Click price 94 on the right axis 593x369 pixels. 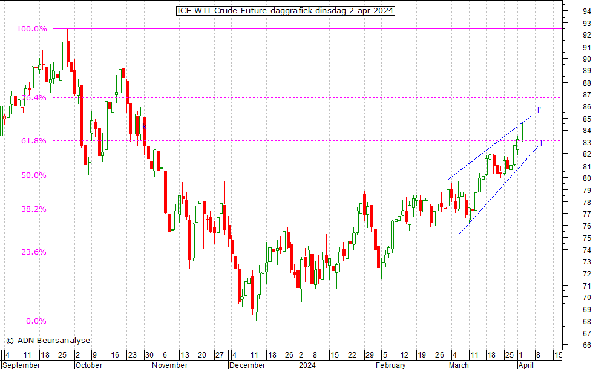click(x=586, y=11)
